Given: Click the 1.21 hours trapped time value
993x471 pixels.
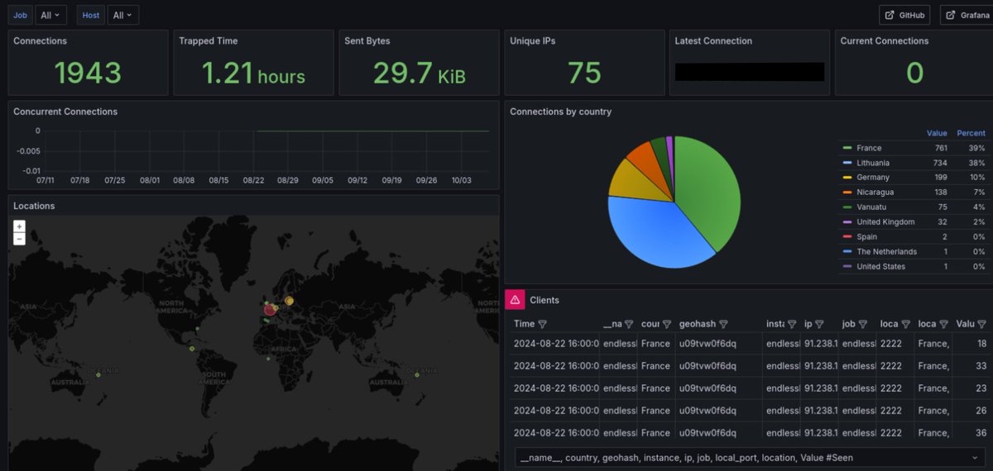Looking at the screenshot, I should tap(253, 73).
